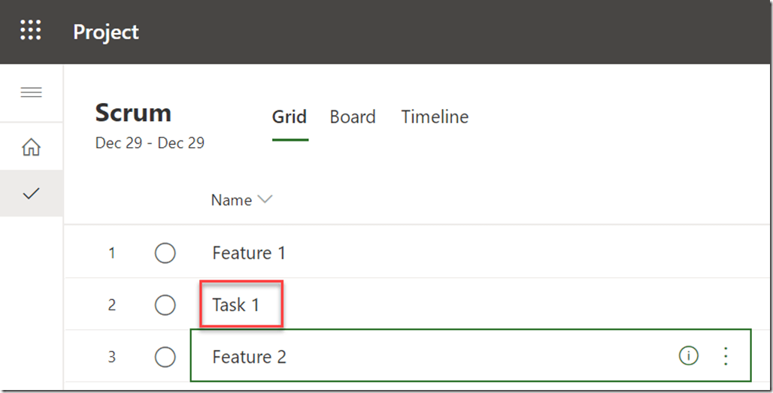773x393 pixels.
Task: Click the Dec 29 - Dec 29 date range
Action: (x=150, y=143)
